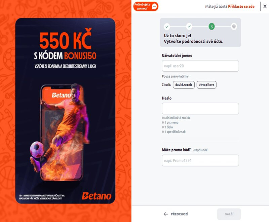Open the Přihlaste se zde login link
This screenshot has width=269, height=222.
coord(241,6)
